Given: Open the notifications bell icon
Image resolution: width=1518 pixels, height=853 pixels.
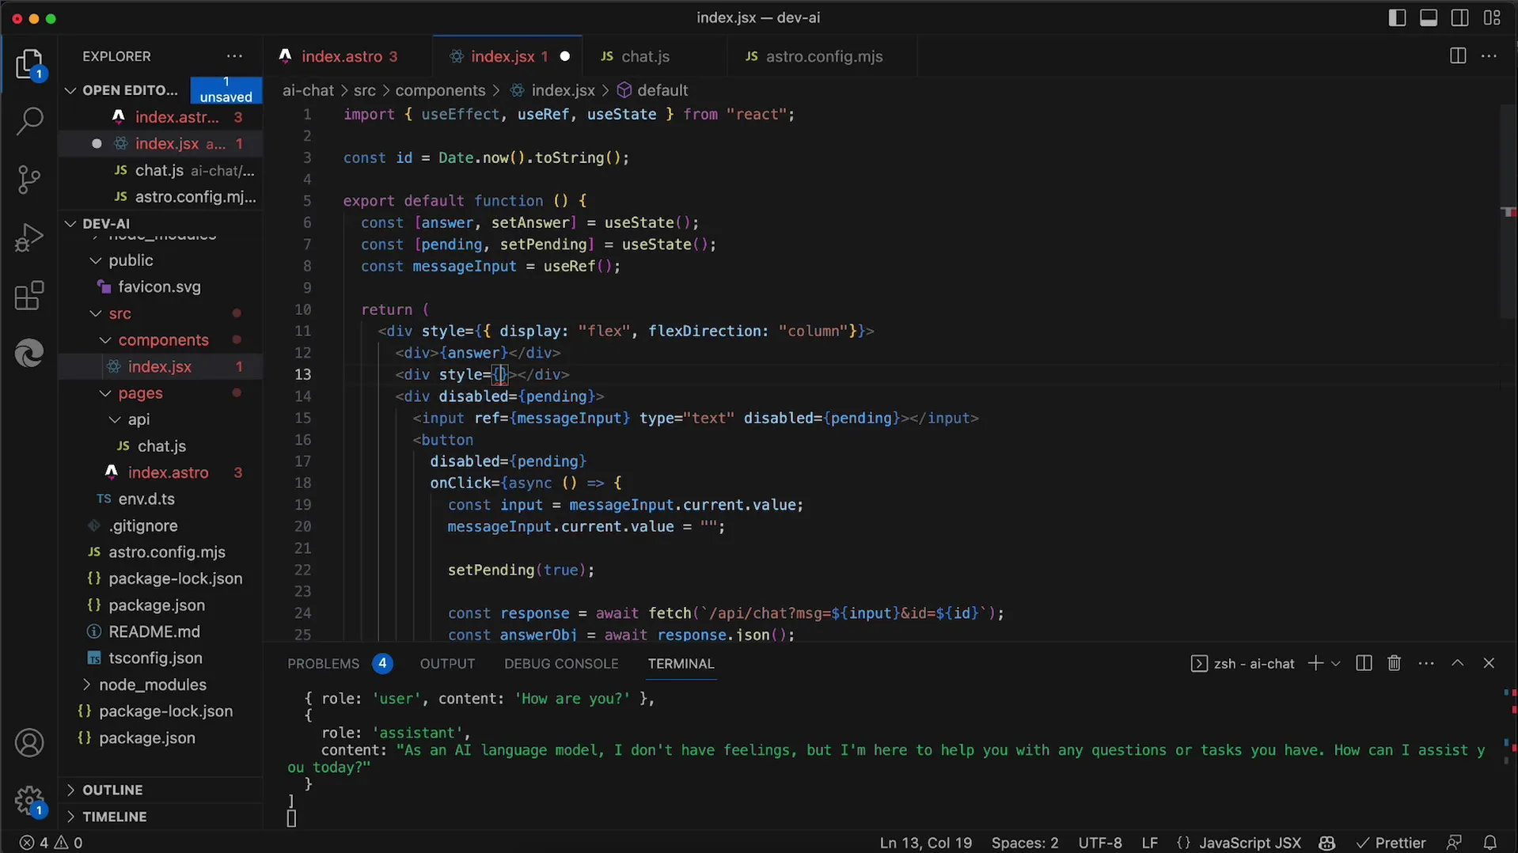Looking at the screenshot, I should [x=1490, y=843].
